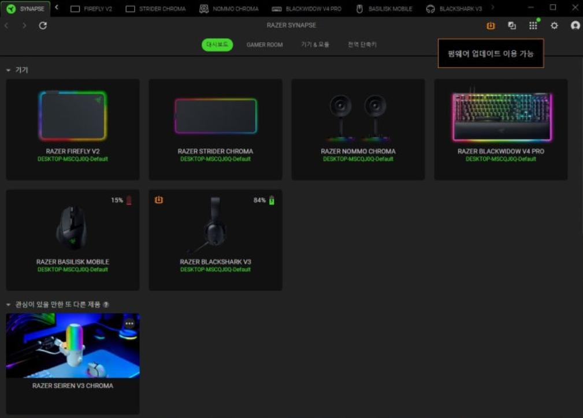Open the 기기 & 모듈 tab

pos(315,44)
